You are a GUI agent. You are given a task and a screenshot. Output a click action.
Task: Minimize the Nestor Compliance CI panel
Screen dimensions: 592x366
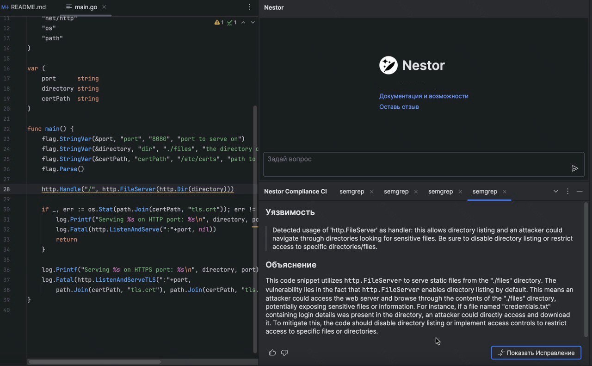(x=579, y=191)
